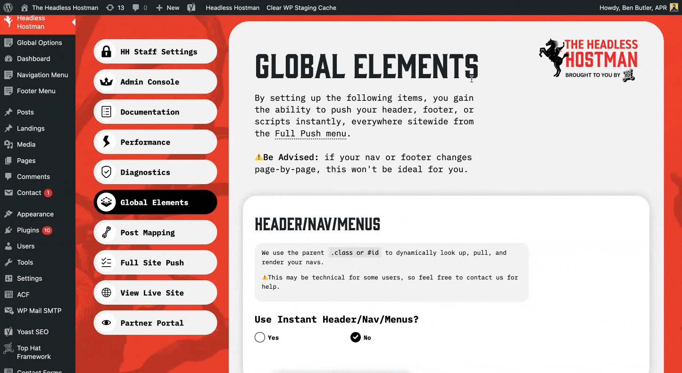Screen dimensions: 682x373
Task: Select the Partner Portal eye icon
Action: (107, 323)
